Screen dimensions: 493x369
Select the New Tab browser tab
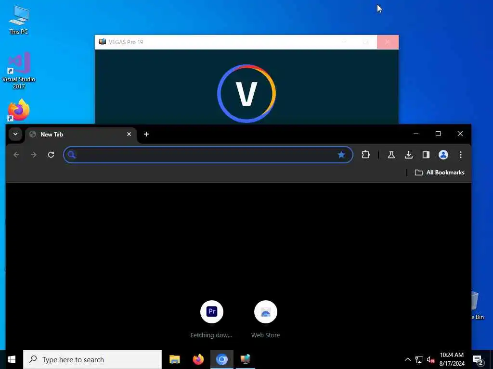[x=80, y=135]
